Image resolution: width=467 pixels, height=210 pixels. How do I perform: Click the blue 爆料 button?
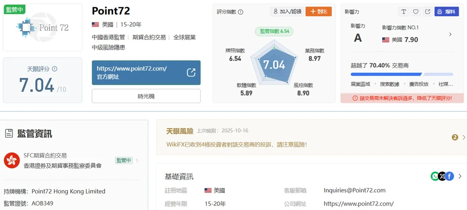[x=447, y=12]
